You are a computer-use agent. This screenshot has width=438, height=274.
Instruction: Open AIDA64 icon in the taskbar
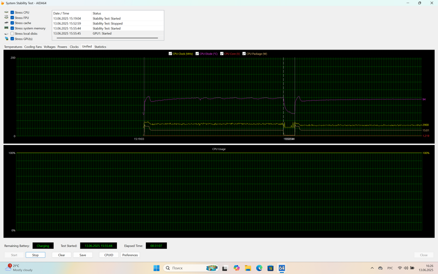pyautogui.click(x=282, y=268)
